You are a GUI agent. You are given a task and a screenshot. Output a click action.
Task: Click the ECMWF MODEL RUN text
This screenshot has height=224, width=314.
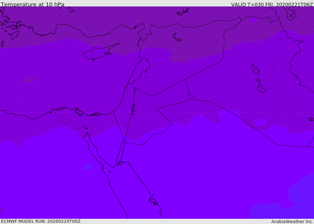(x=40, y=221)
